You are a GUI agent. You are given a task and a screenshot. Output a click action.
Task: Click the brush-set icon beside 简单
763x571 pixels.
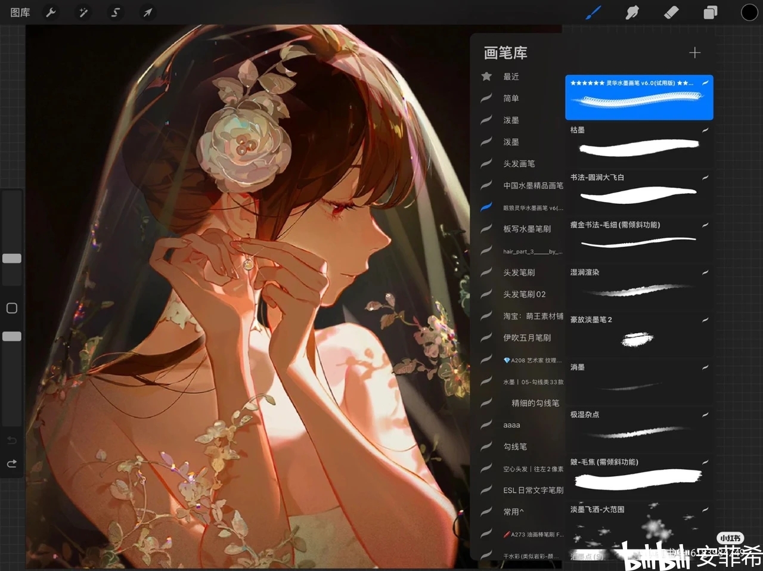point(486,98)
